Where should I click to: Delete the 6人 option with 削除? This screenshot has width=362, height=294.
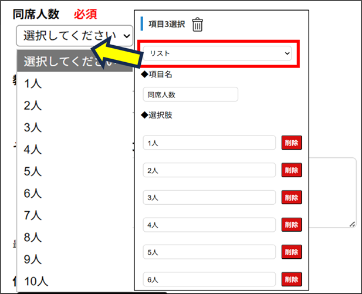point(292,279)
